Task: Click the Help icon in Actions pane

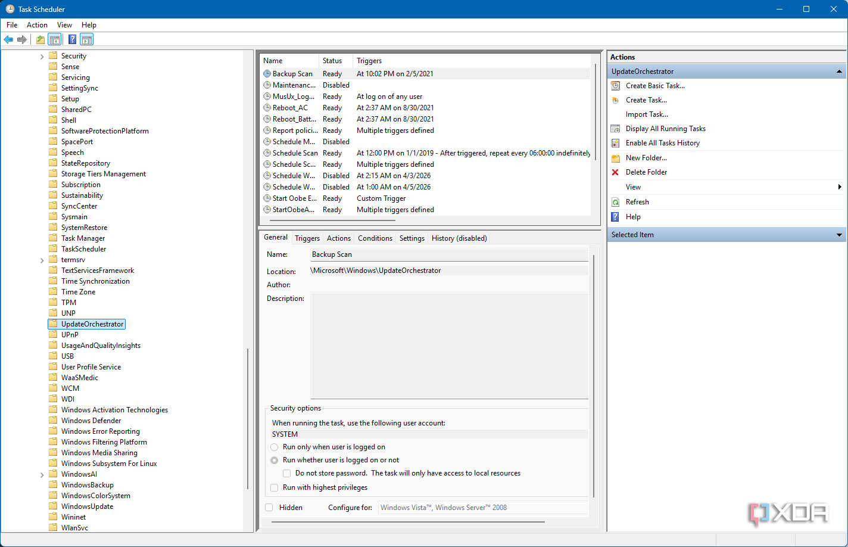Action: [x=616, y=217]
